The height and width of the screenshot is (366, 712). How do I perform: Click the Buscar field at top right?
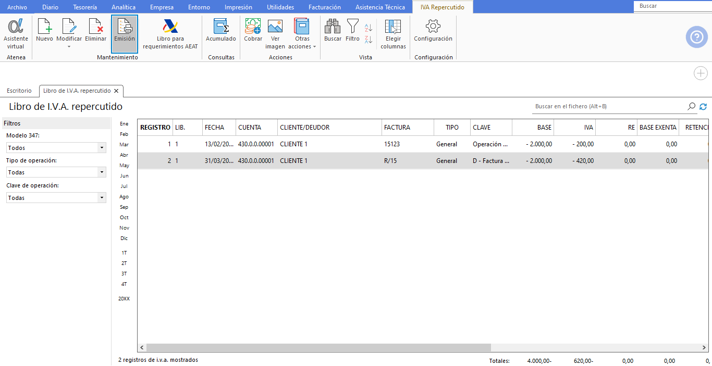672,6
